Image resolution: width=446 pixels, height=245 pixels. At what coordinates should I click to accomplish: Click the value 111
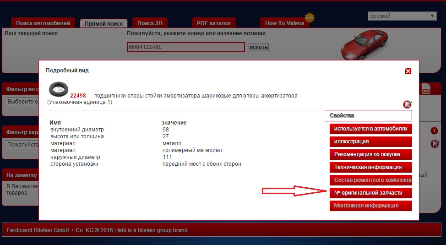(167, 157)
